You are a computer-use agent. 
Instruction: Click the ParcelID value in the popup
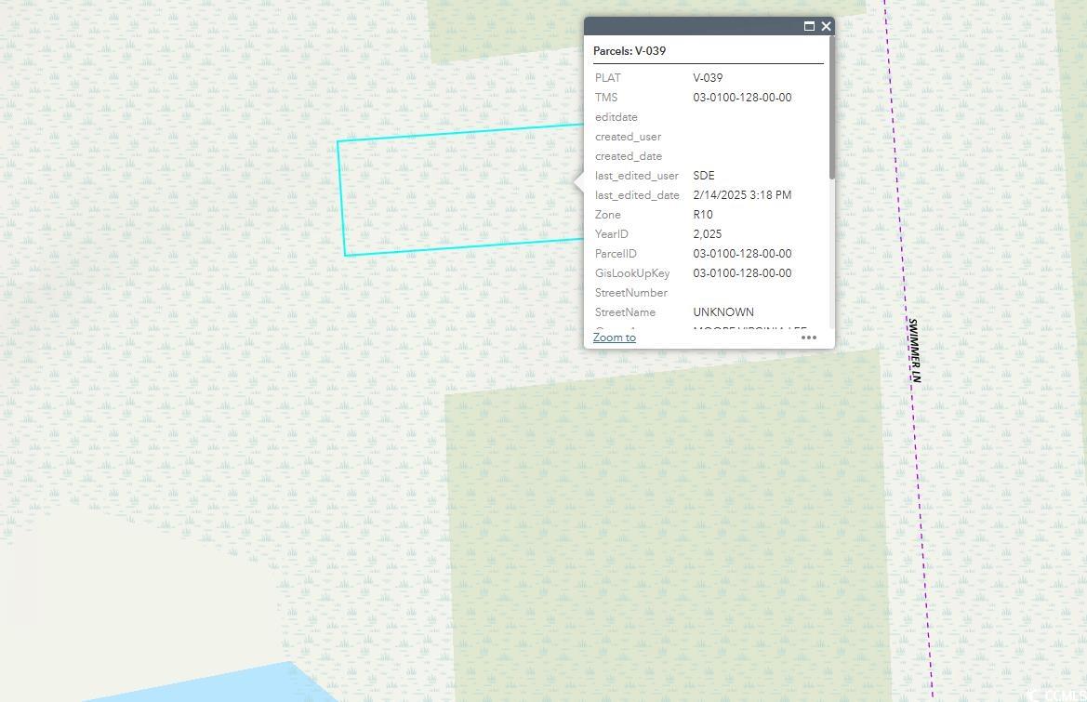click(742, 254)
